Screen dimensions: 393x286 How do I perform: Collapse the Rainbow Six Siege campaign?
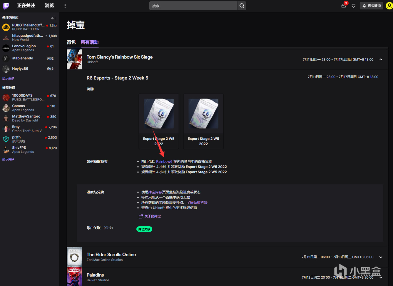click(381, 59)
